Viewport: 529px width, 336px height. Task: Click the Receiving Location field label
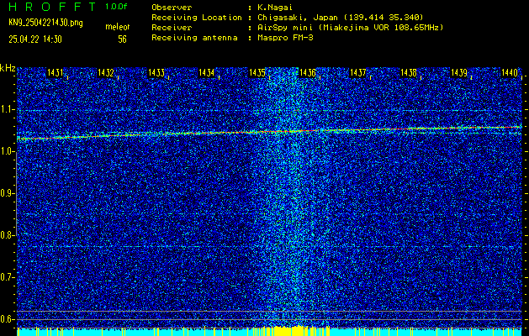click(197, 18)
